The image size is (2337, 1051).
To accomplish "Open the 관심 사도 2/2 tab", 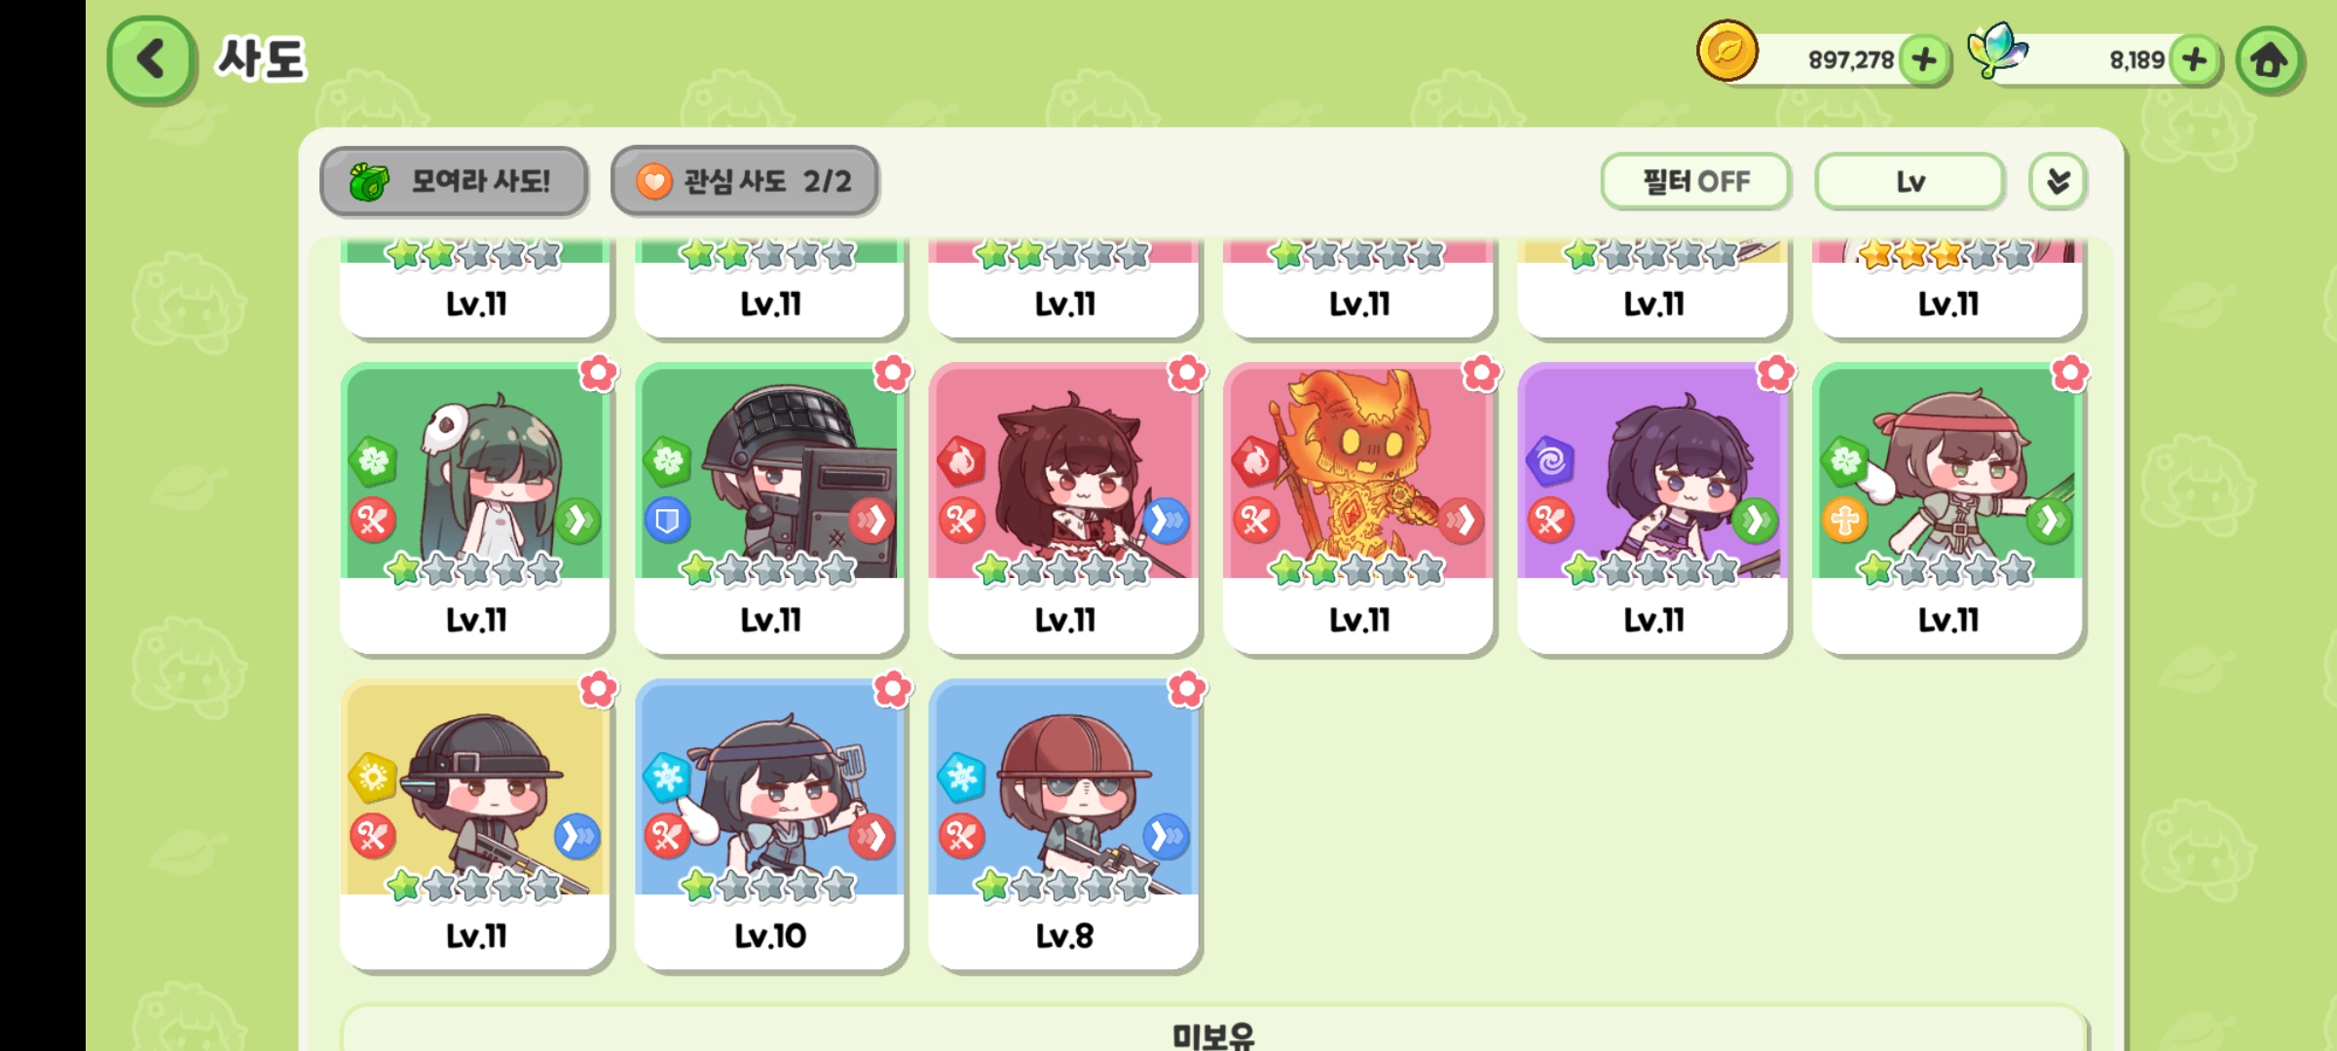I will tap(745, 181).
